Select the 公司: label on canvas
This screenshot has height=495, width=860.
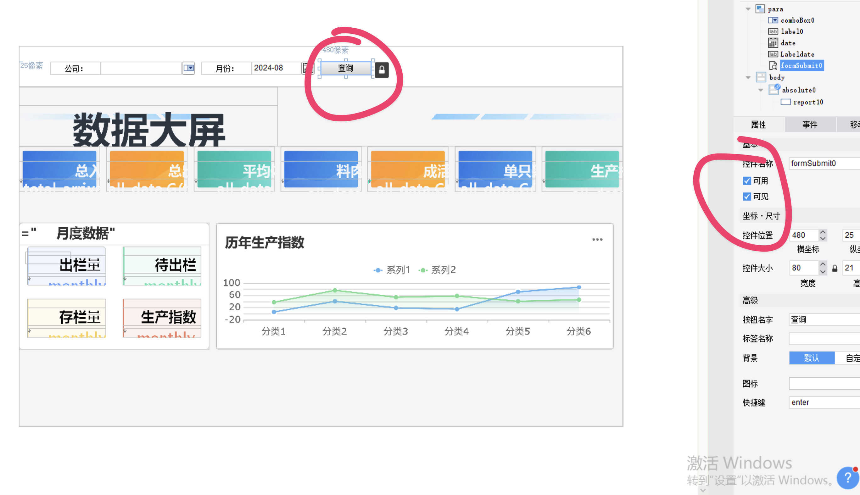click(x=75, y=68)
